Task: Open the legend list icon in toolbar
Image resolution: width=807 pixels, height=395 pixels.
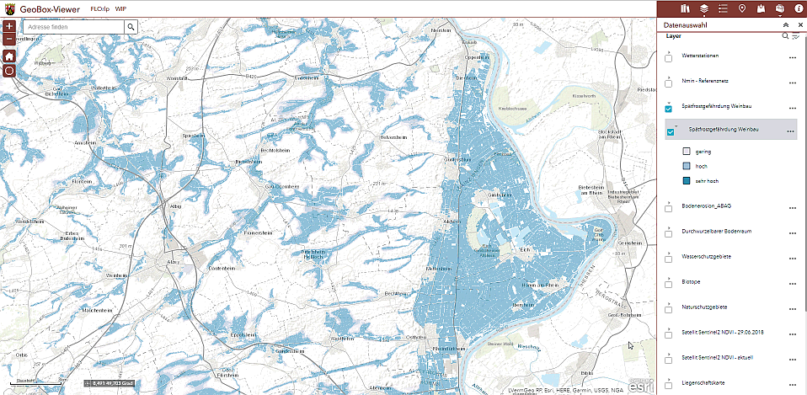Action: [x=723, y=8]
